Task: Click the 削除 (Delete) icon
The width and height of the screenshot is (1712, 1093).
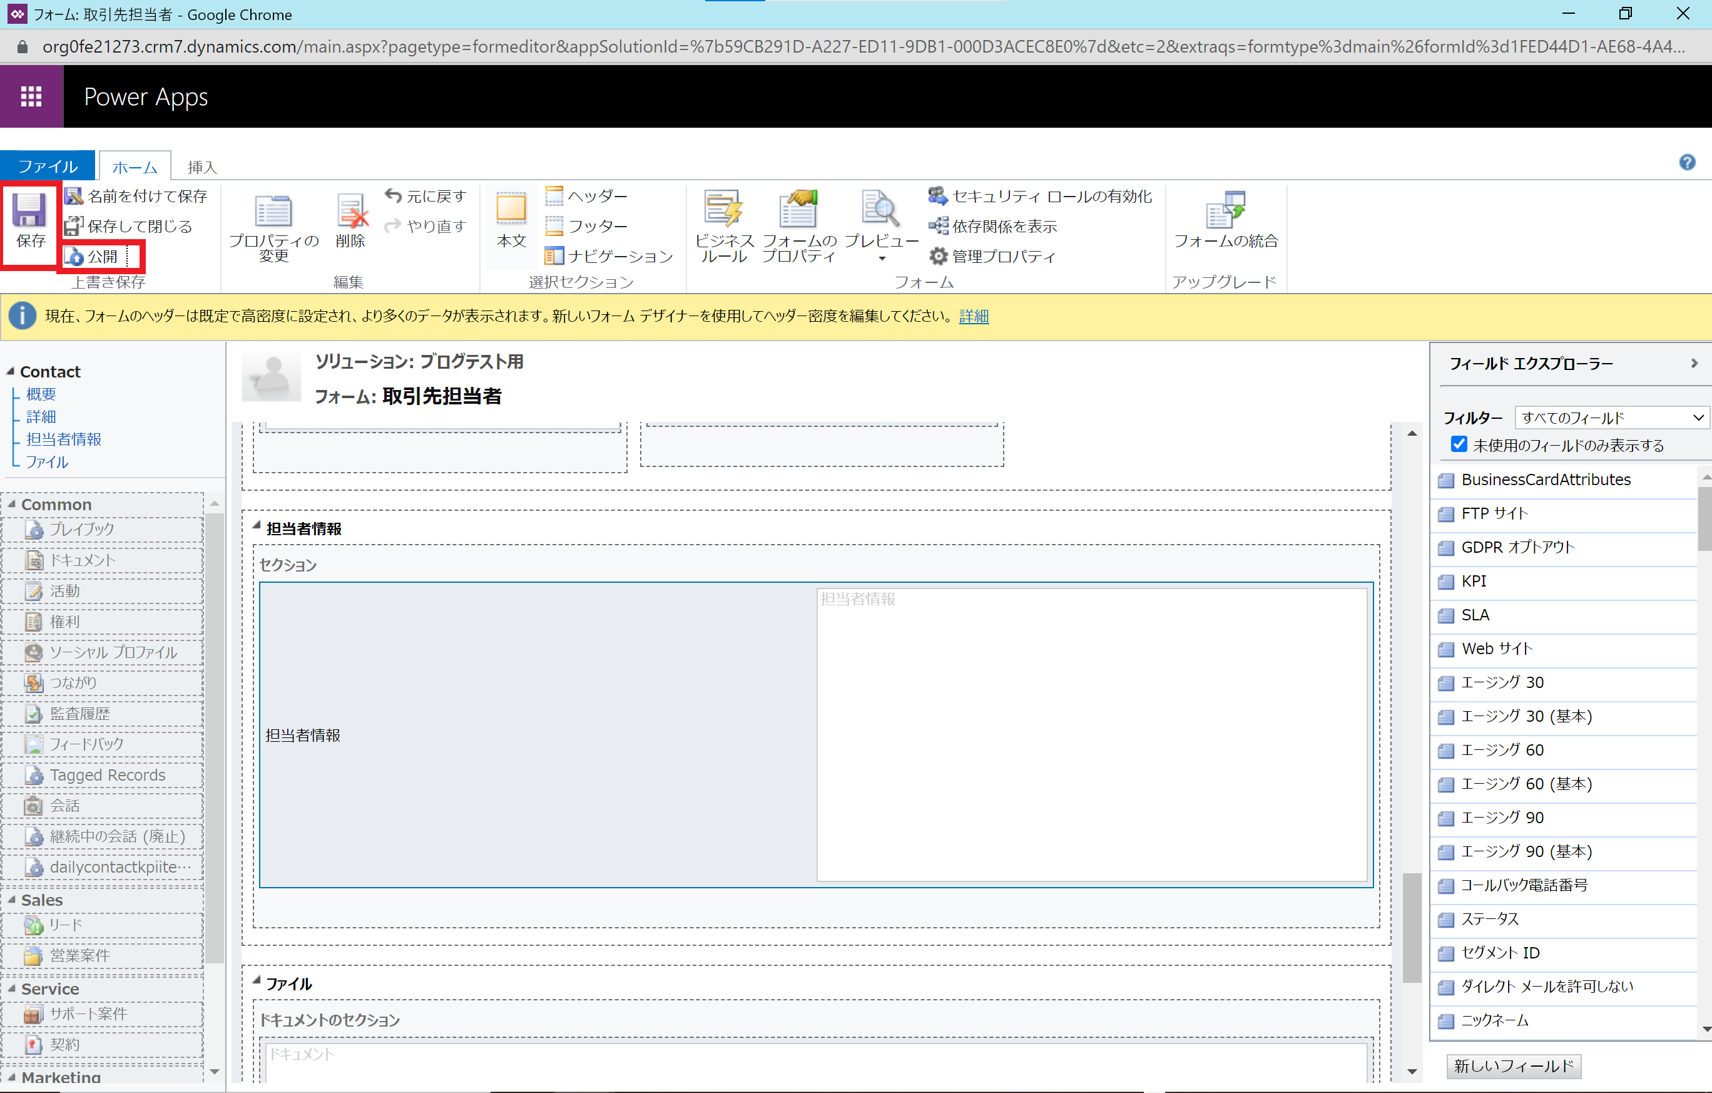Action: click(350, 221)
